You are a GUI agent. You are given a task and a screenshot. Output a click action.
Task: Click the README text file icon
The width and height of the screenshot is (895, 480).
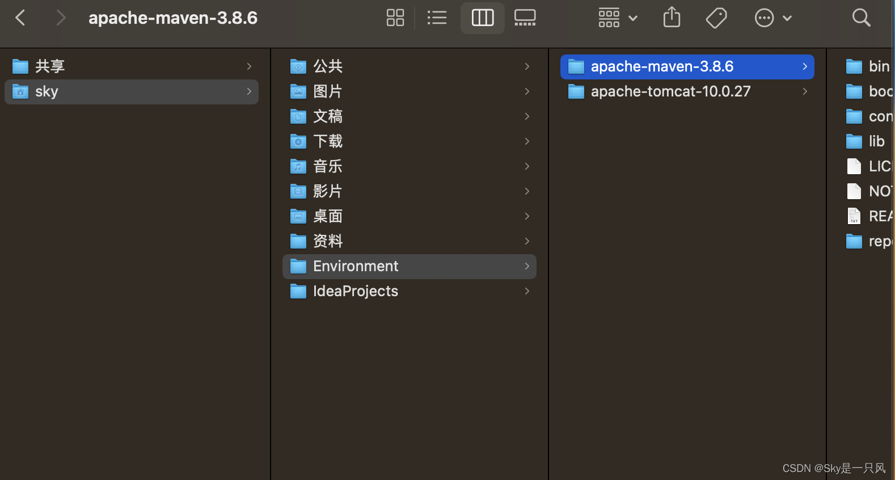(x=854, y=216)
